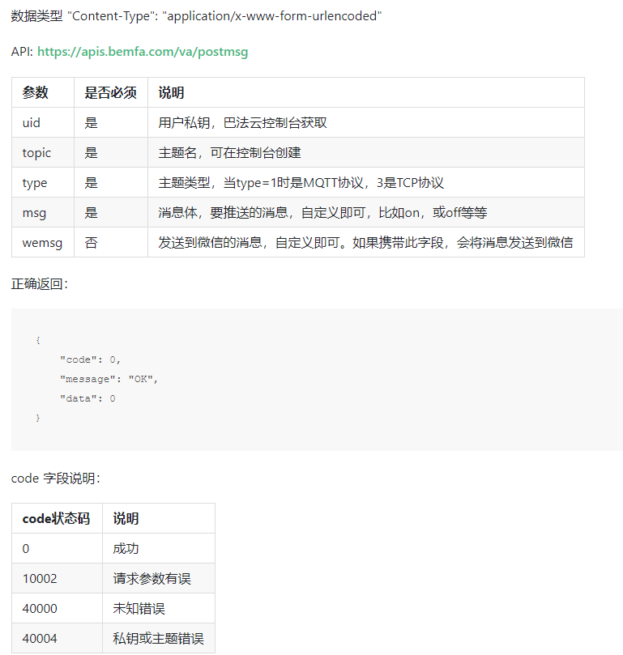Click the status code '10002' cell
The height and width of the screenshot is (655, 623).
pyautogui.click(x=57, y=579)
